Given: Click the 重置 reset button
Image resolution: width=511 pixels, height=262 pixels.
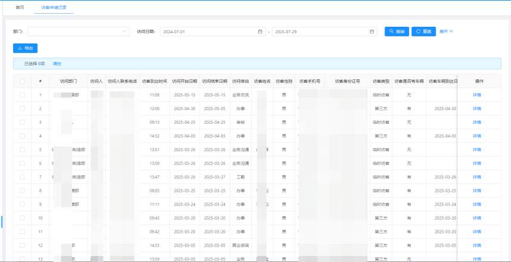Looking at the screenshot, I should pos(424,32).
